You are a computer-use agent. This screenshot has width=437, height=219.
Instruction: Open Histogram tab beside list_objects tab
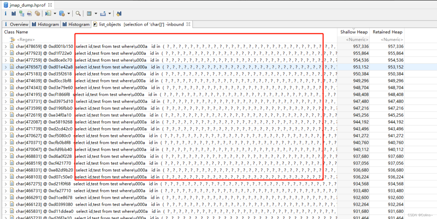pos(76,24)
